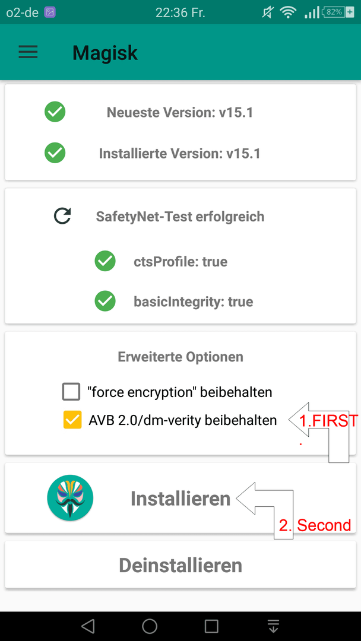Enable "force encryption" beibehalten checkbox
Screen dimensions: 361x641
71,392
